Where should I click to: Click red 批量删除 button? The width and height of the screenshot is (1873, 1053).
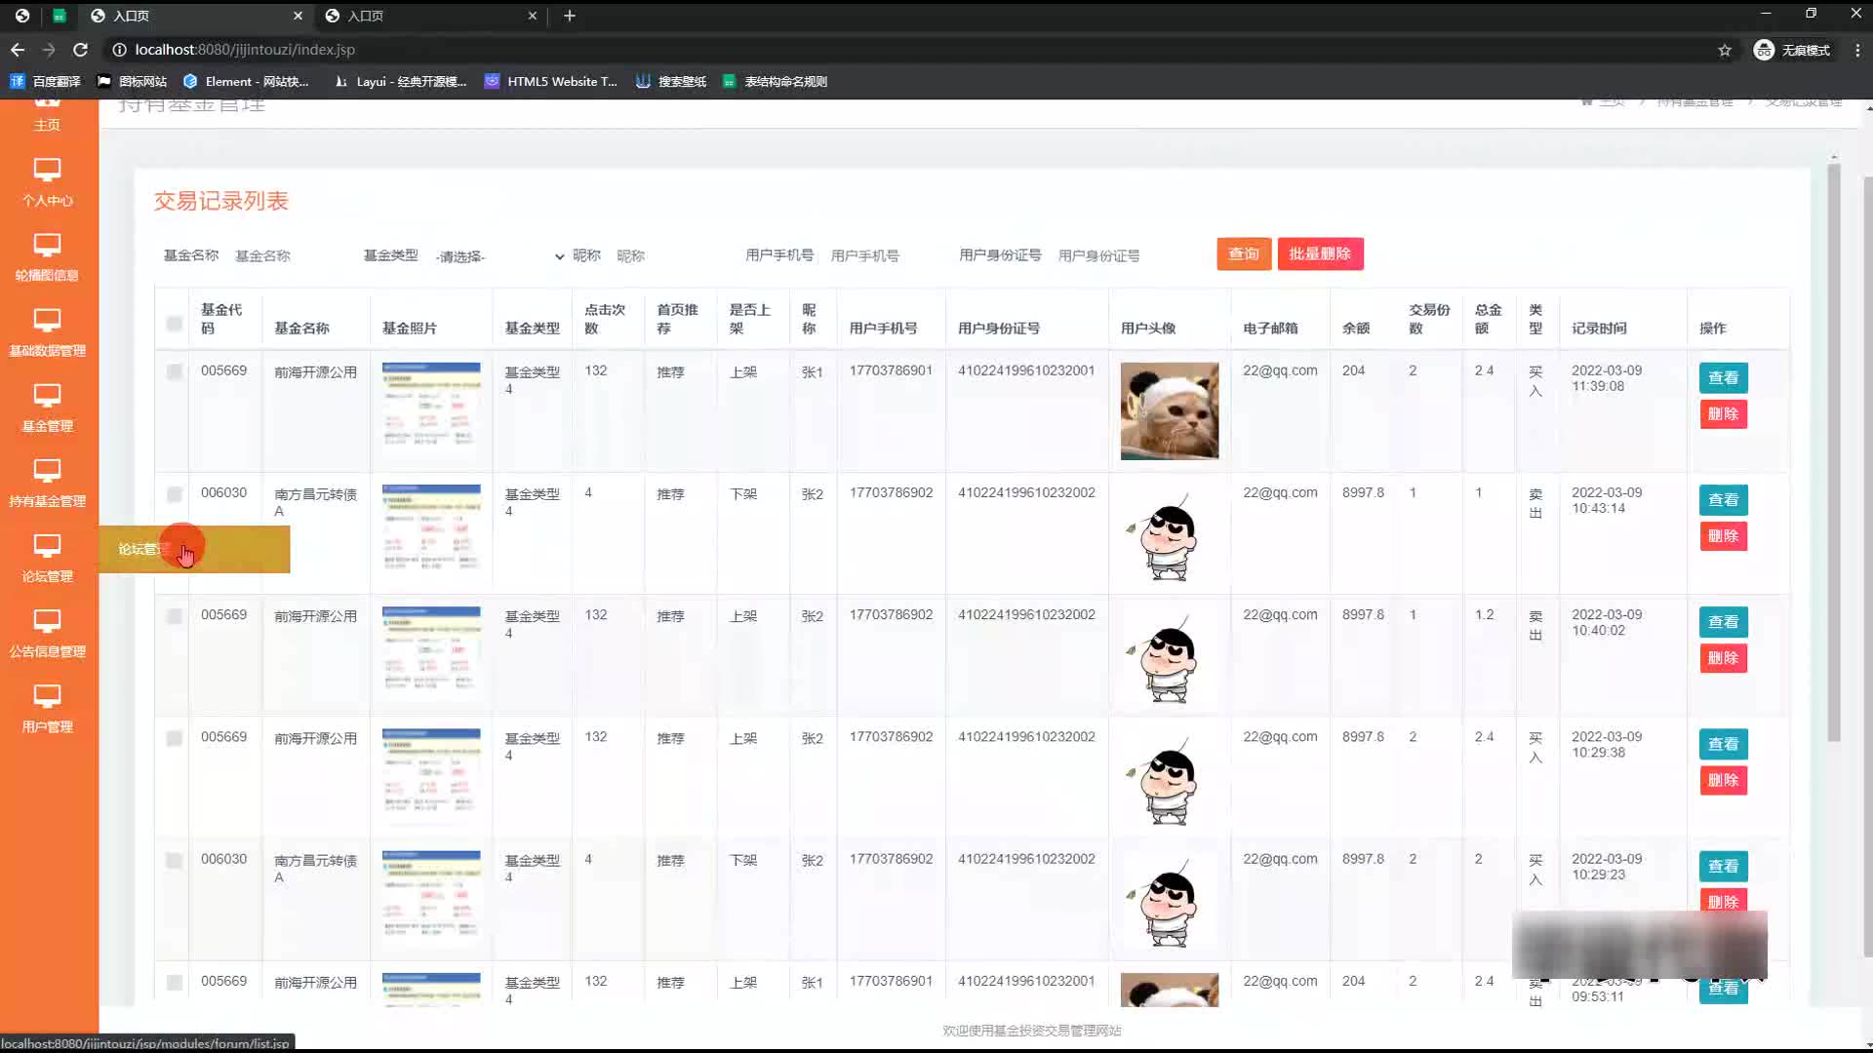tap(1319, 254)
